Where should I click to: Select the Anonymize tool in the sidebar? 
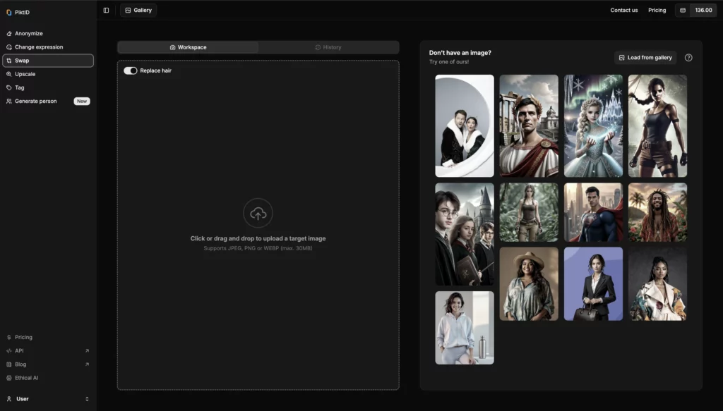[x=28, y=33]
